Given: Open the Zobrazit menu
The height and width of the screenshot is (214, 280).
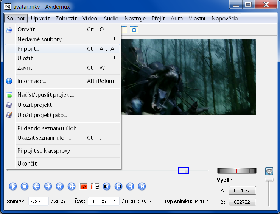Looking at the screenshot, I should pyautogui.click(x=66, y=19).
